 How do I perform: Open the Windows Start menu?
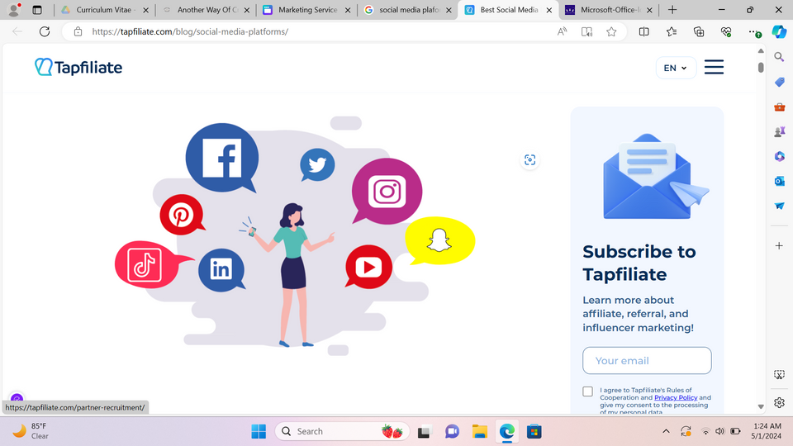259,431
